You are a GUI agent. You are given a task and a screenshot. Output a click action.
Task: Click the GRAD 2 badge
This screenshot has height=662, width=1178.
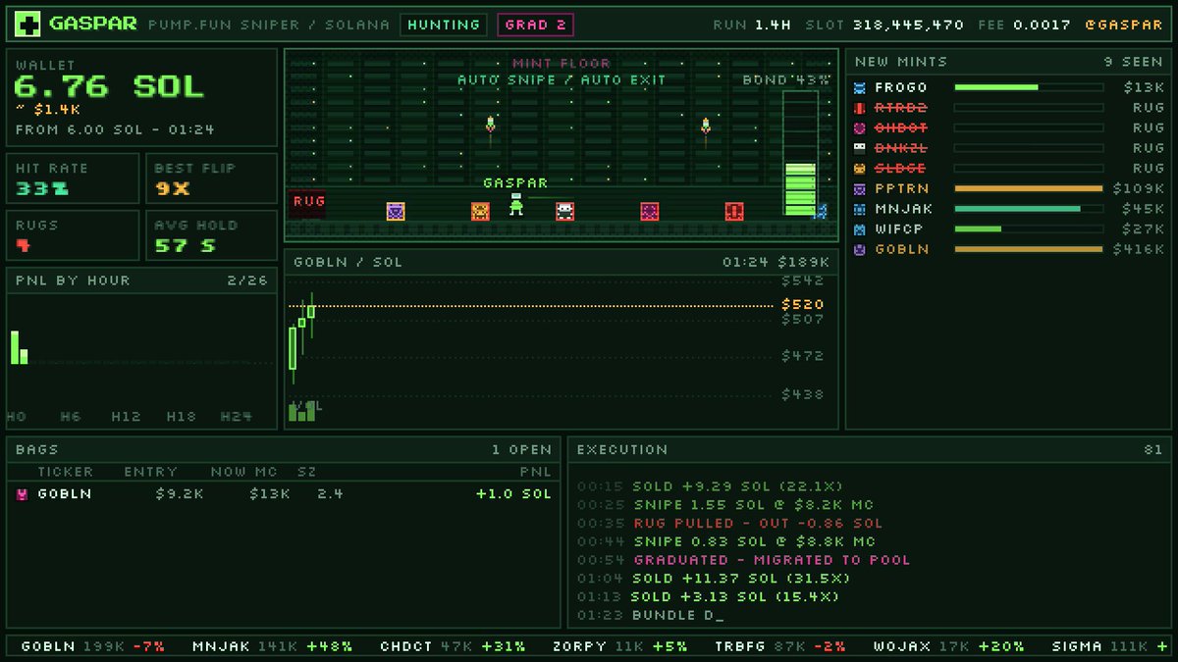pos(535,25)
